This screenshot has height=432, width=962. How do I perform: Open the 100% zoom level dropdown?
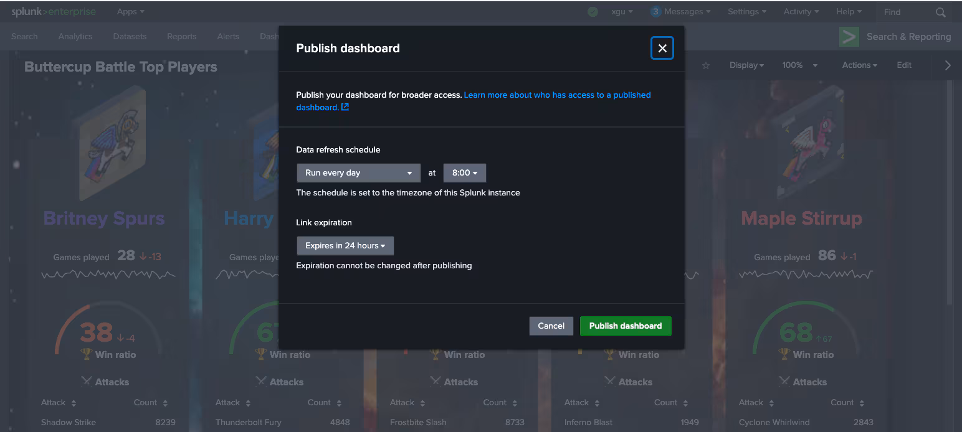click(799, 65)
